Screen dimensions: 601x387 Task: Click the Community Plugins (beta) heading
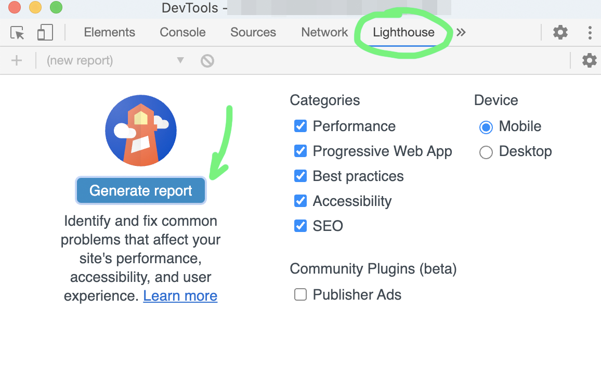point(373,269)
